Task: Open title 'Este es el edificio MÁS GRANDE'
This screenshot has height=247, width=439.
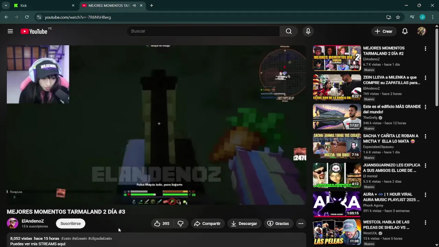Action: (392, 109)
